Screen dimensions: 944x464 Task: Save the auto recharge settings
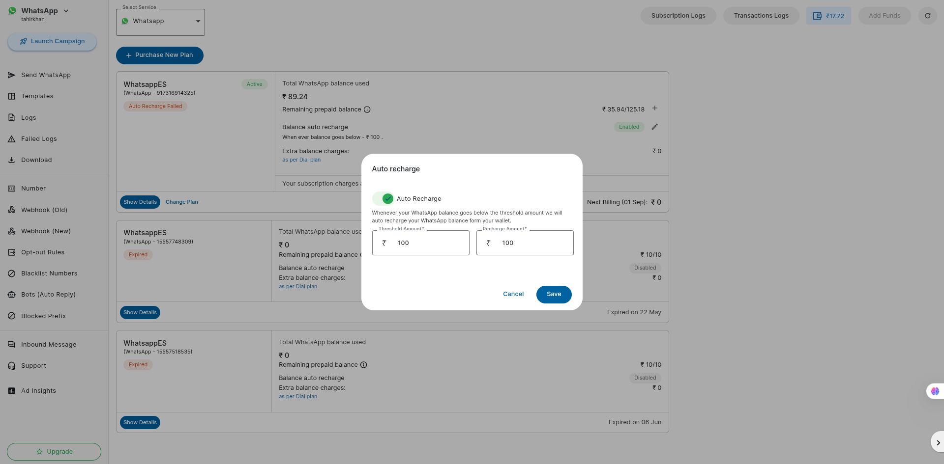tap(554, 294)
